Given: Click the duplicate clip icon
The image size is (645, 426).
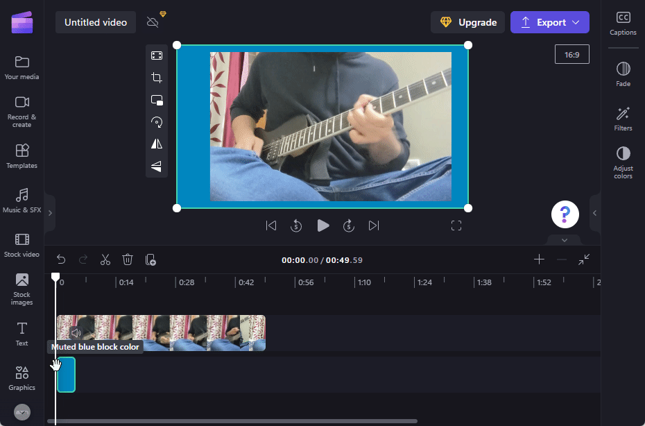Looking at the screenshot, I should (150, 259).
